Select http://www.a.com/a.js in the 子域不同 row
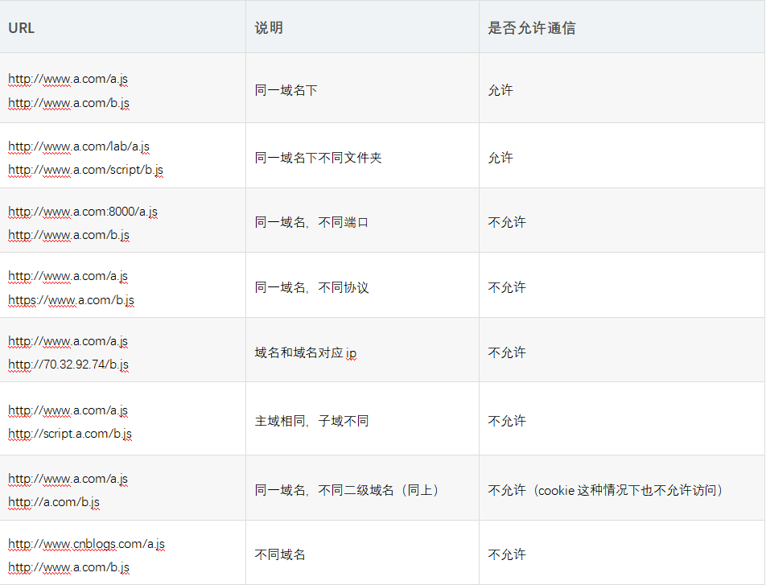The width and height of the screenshot is (766, 585). pos(68,410)
